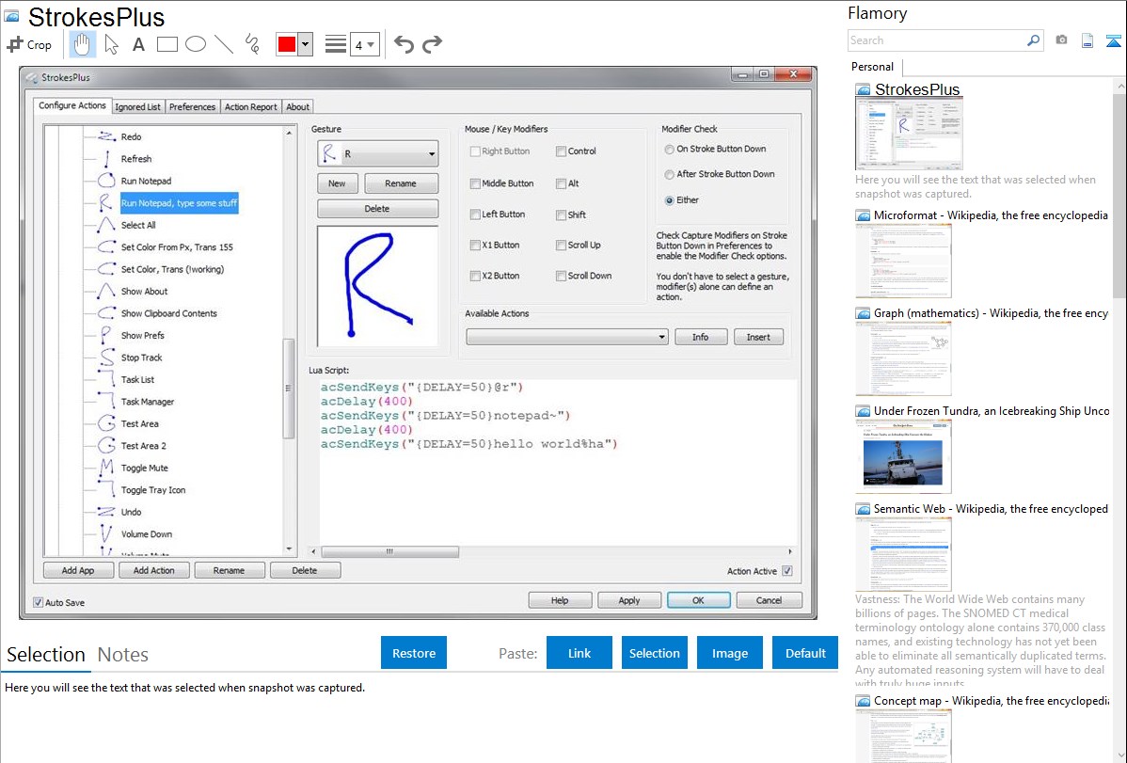Select 'Task Manager' in the action list
1127x763 pixels.
[148, 402]
